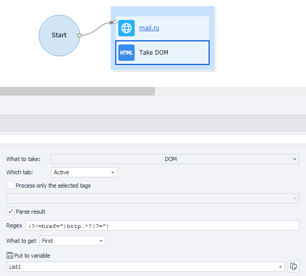Click into the Regex input field
The width and height of the screenshot is (306, 276).
coord(162,226)
